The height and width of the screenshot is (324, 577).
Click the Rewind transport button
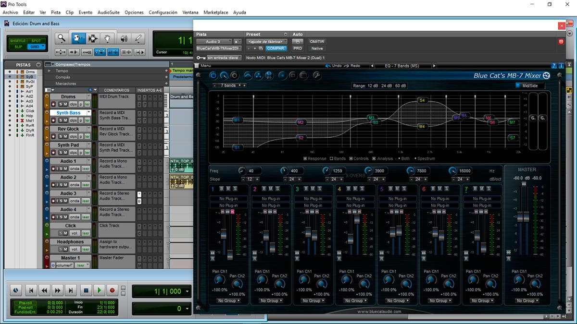click(44, 290)
